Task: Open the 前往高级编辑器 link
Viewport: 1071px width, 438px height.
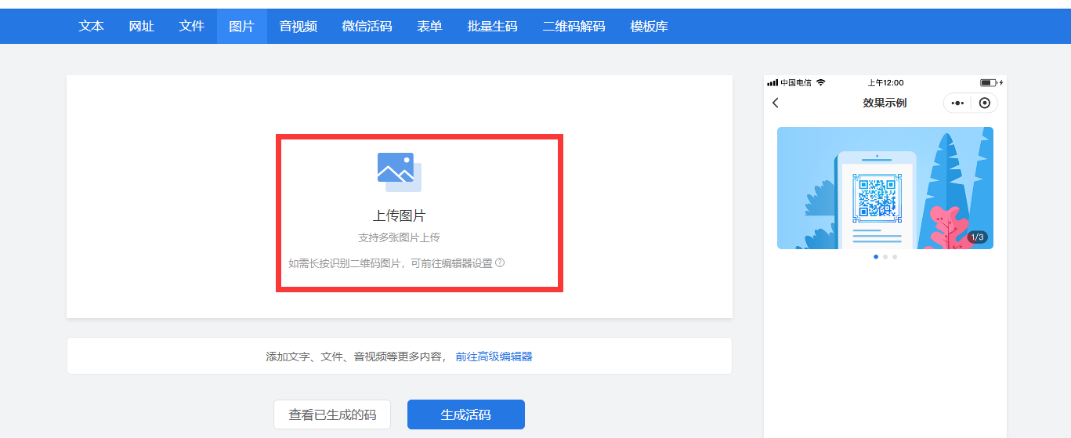Action: coord(494,357)
